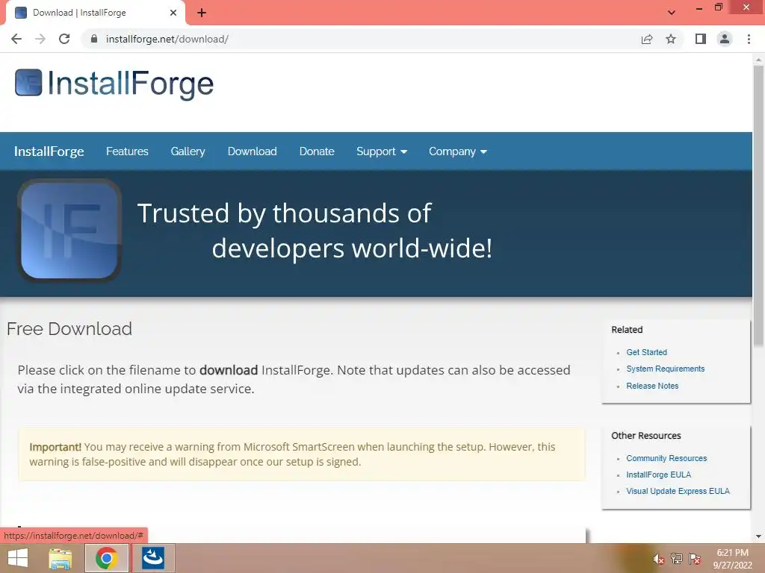Open the Gallery menu item
The height and width of the screenshot is (573, 765).
[x=188, y=151]
